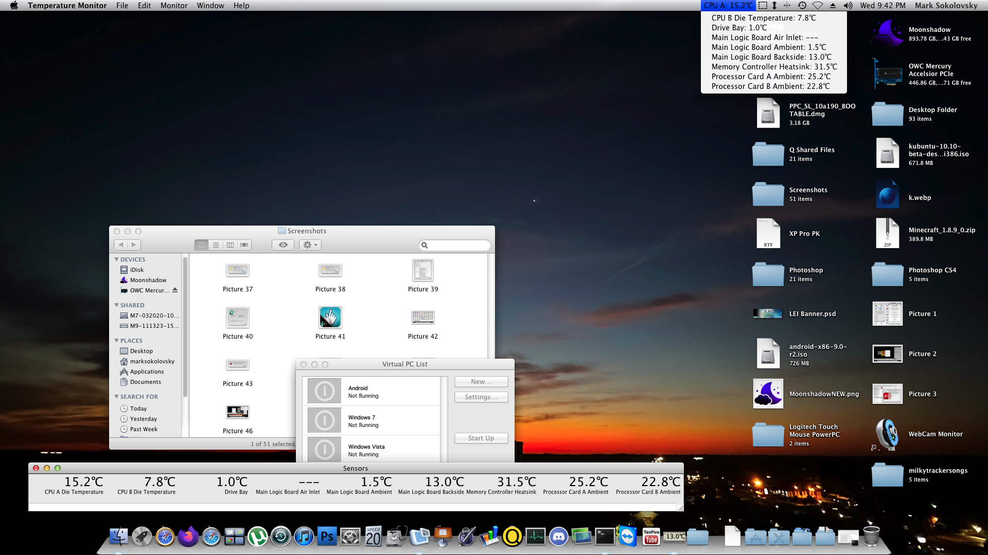This screenshot has height=555, width=988.
Task: Click the volume icon in menu bar
Action: (848, 6)
